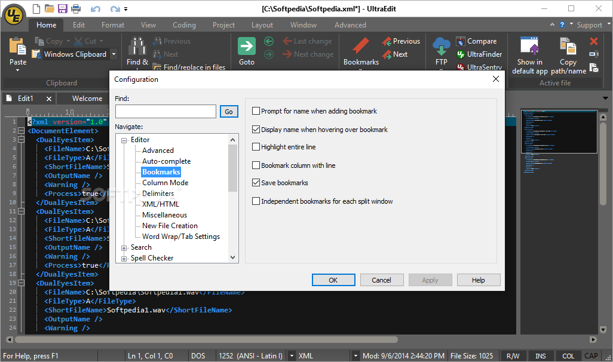Click Last change navigation arrow
The width and height of the screenshot is (613, 362).
[307, 41]
